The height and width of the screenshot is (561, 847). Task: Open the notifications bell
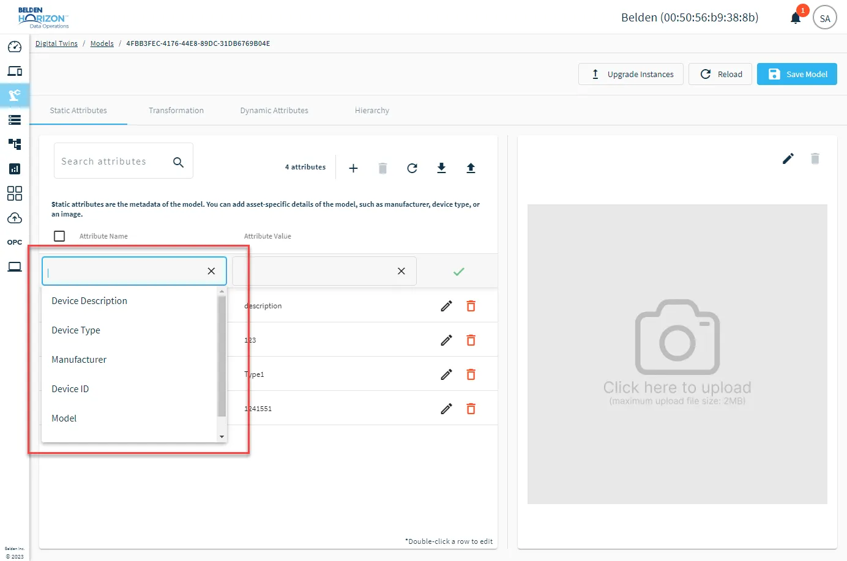796,18
